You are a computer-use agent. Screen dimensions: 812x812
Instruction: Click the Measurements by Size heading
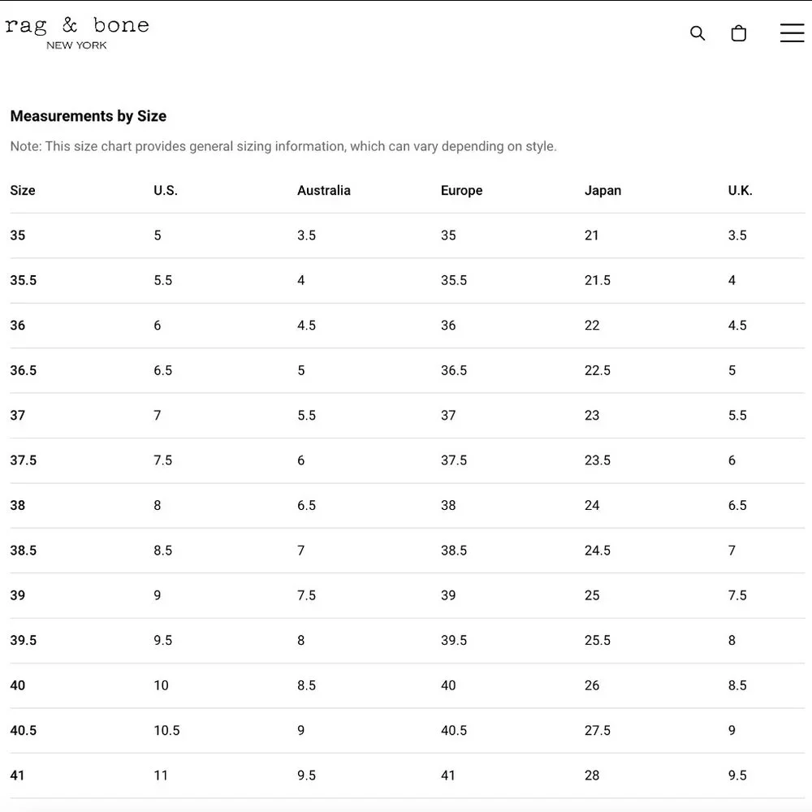[89, 116]
